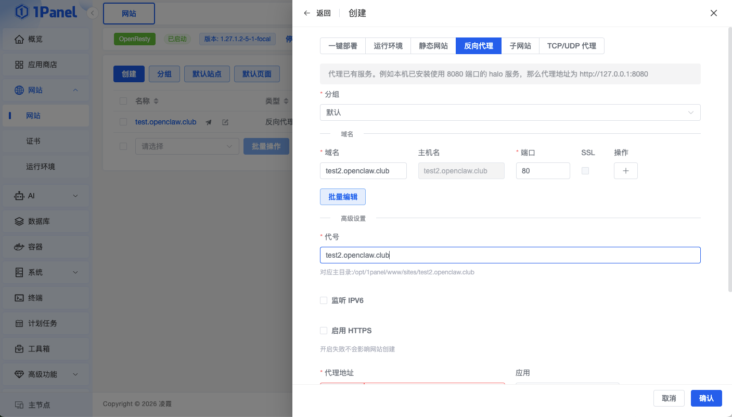Enable the 监听 IPV6 checkbox
The width and height of the screenshot is (732, 417).
[324, 300]
